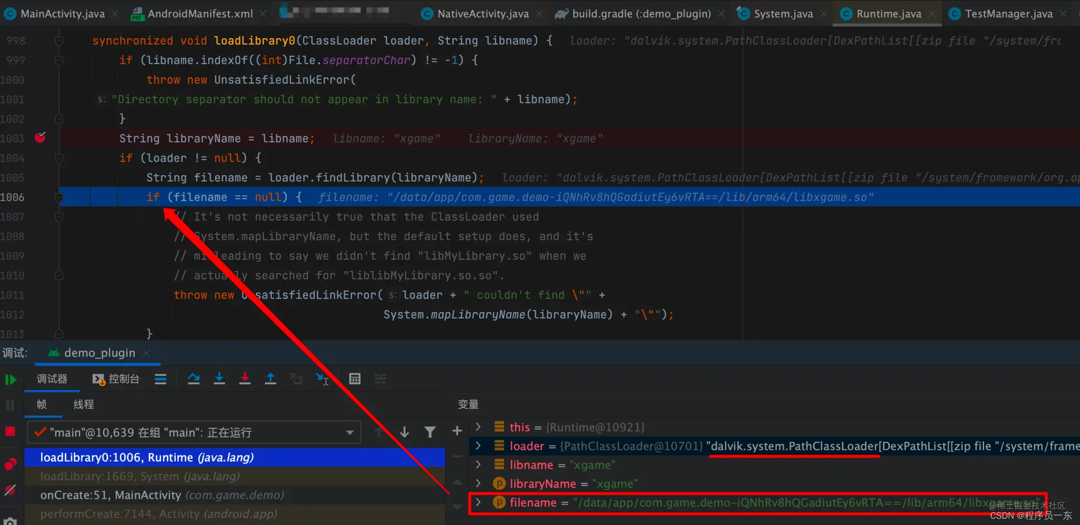Click the red Force Step Into icon
The height and width of the screenshot is (525, 1080).
coord(244,379)
